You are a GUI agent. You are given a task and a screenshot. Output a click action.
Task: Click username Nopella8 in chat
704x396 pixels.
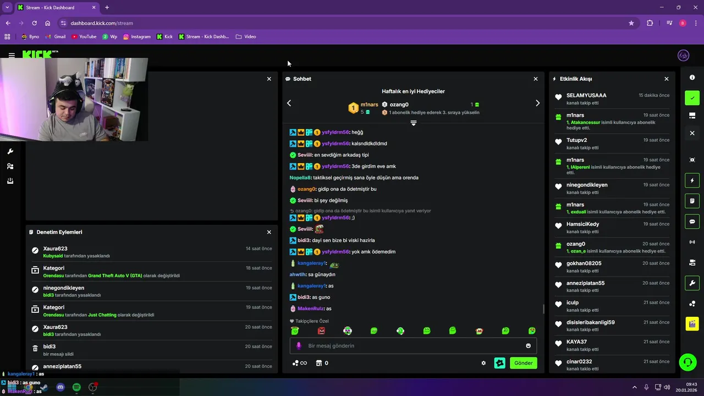click(x=300, y=178)
